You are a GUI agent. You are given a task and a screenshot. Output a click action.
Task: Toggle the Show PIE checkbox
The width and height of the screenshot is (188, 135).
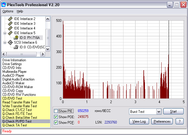56,111
